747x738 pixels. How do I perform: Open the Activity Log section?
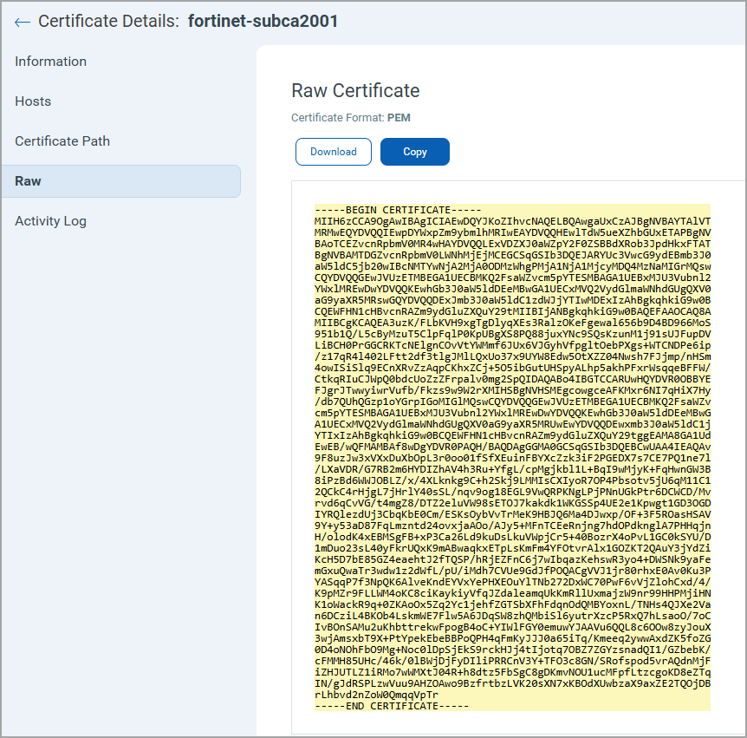coord(50,221)
